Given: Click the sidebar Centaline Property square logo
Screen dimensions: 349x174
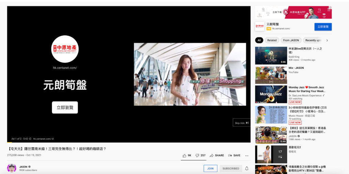Looking at the screenshot, I should coord(260,27).
